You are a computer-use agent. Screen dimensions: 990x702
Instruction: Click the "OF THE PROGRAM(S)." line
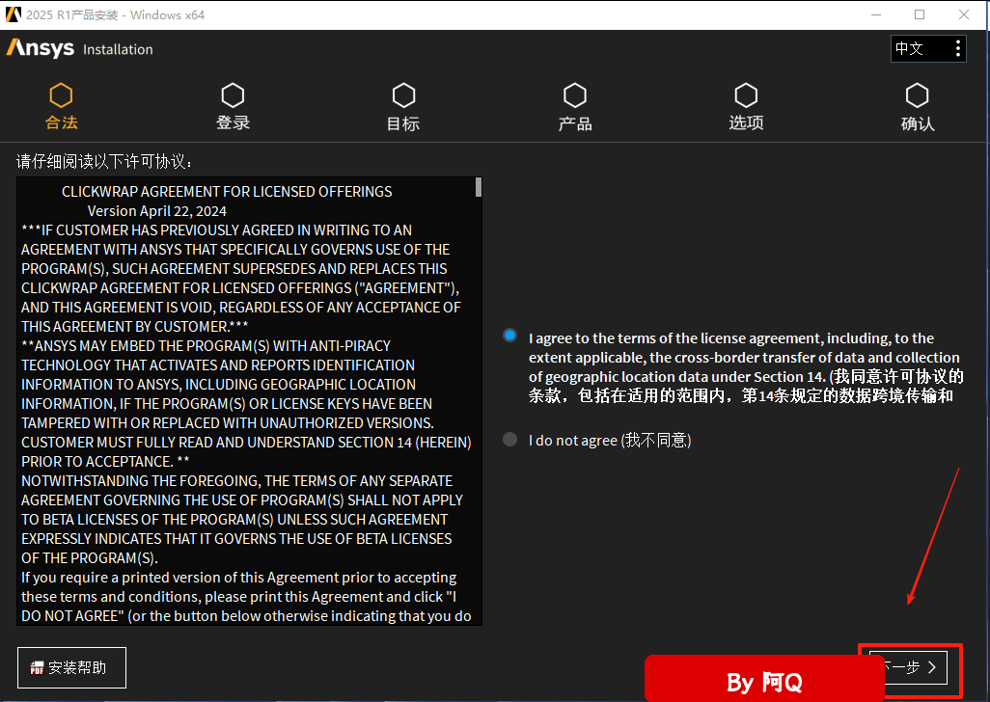click(x=90, y=558)
